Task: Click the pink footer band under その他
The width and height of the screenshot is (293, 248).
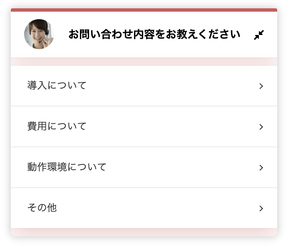Action: tap(144, 232)
